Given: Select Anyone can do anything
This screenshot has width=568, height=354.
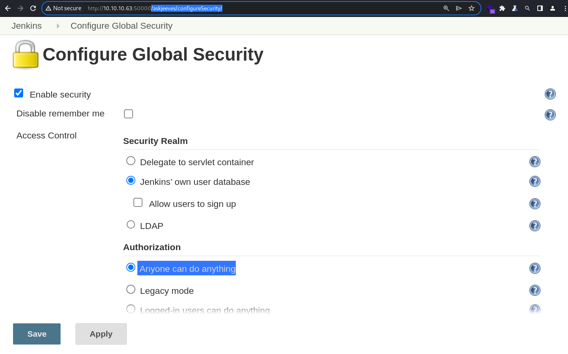Looking at the screenshot, I should [x=131, y=267].
